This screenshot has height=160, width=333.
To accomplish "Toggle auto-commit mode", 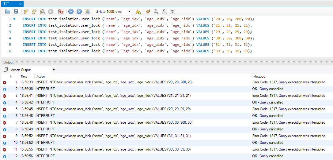I will click(87, 11).
